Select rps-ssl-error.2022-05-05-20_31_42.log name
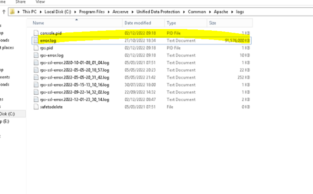The image size is (313, 194). 75,77
